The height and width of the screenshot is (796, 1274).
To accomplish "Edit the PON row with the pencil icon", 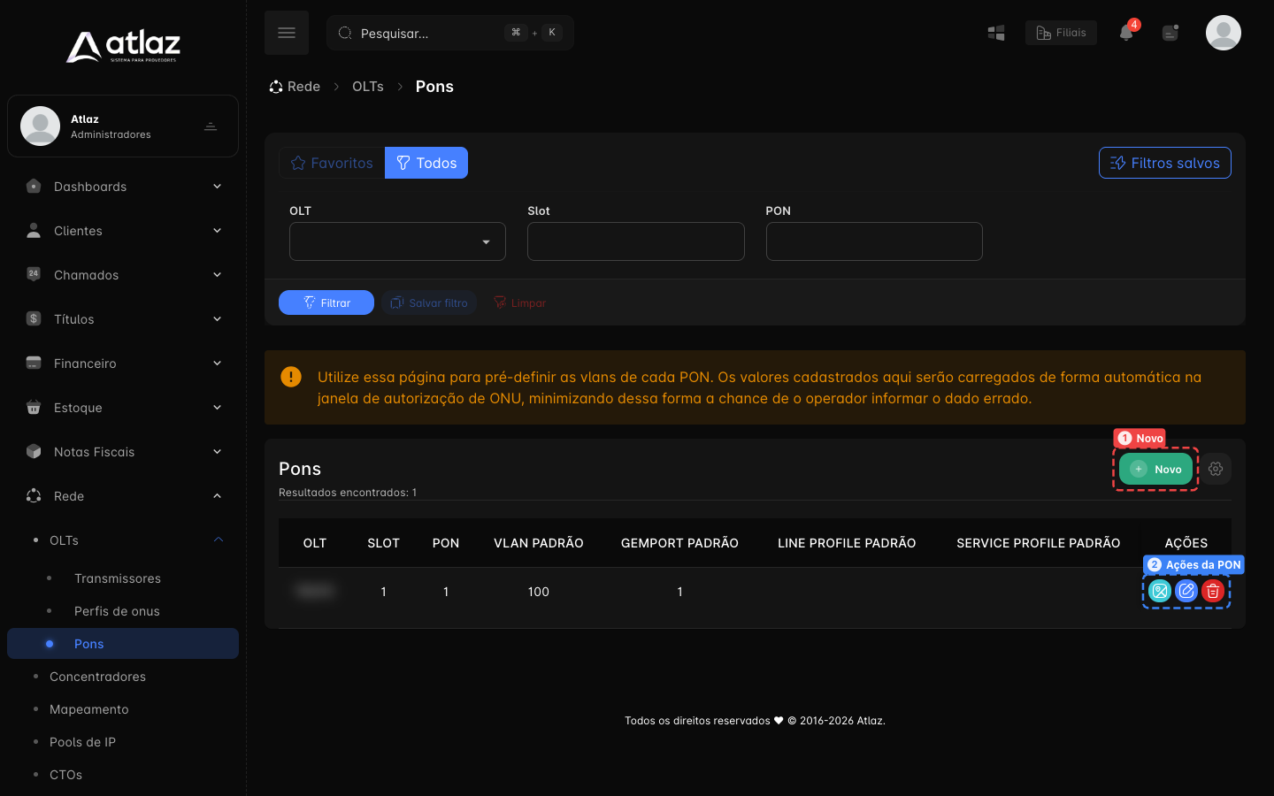I will tap(1186, 591).
